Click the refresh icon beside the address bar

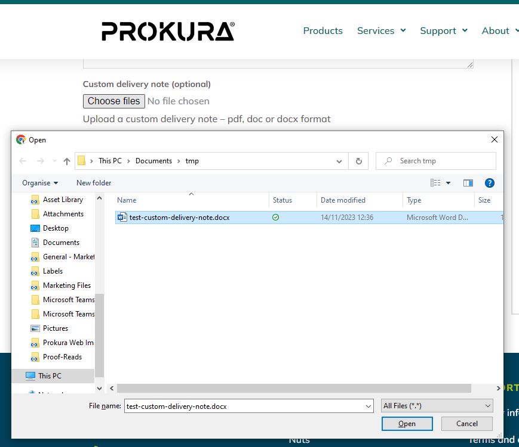tap(358, 162)
